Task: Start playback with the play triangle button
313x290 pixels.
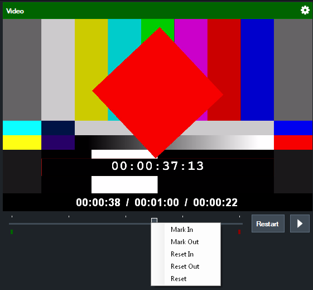Action: pyautogui.click(x=300, y=224)
